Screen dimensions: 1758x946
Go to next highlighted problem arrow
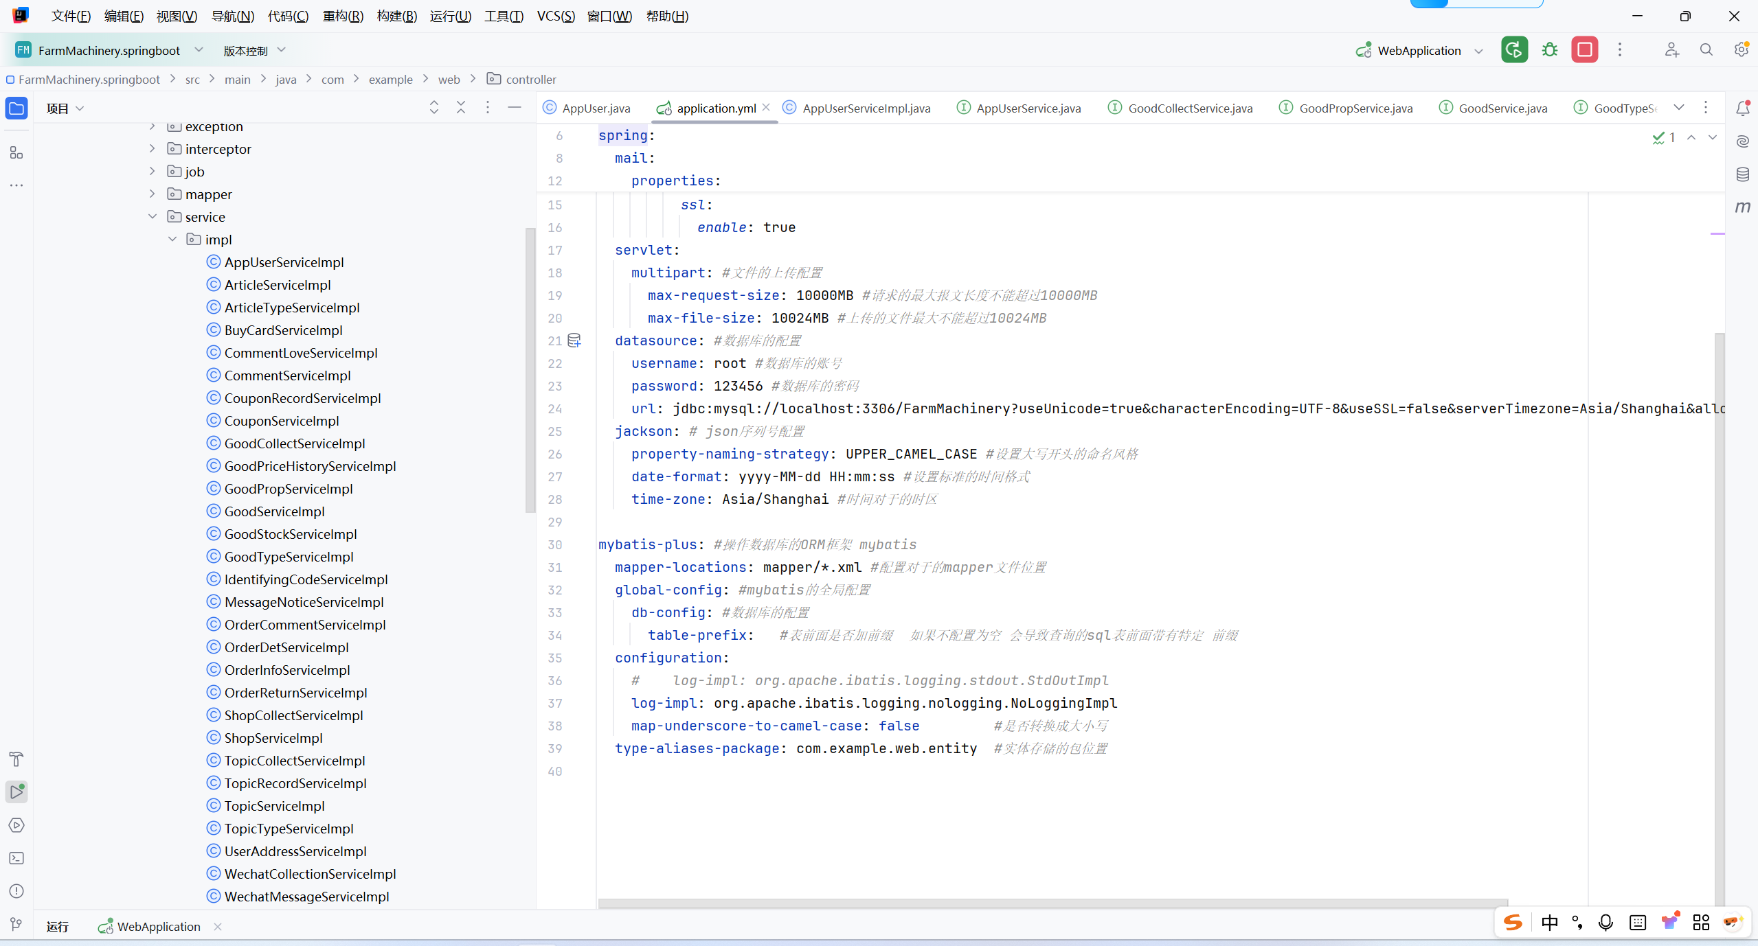click(1713, 137)
